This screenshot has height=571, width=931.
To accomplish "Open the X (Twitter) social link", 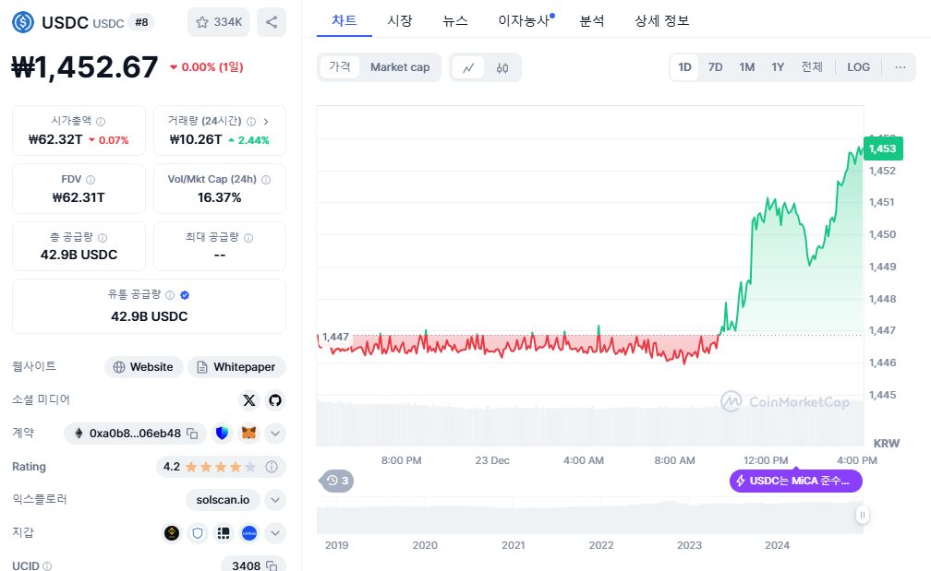I will pos(249,400).
